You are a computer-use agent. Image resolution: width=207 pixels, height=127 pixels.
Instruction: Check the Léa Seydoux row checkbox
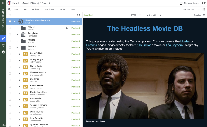(10, 54)
